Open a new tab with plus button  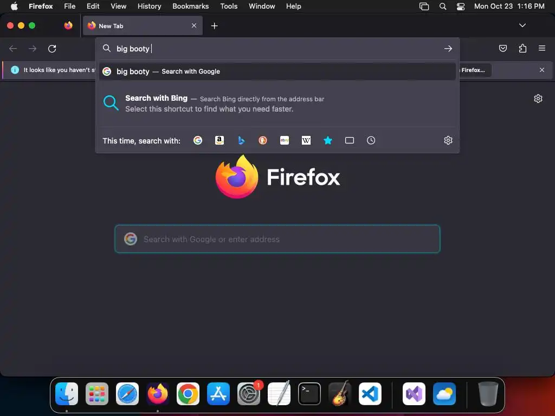[214, 26]
